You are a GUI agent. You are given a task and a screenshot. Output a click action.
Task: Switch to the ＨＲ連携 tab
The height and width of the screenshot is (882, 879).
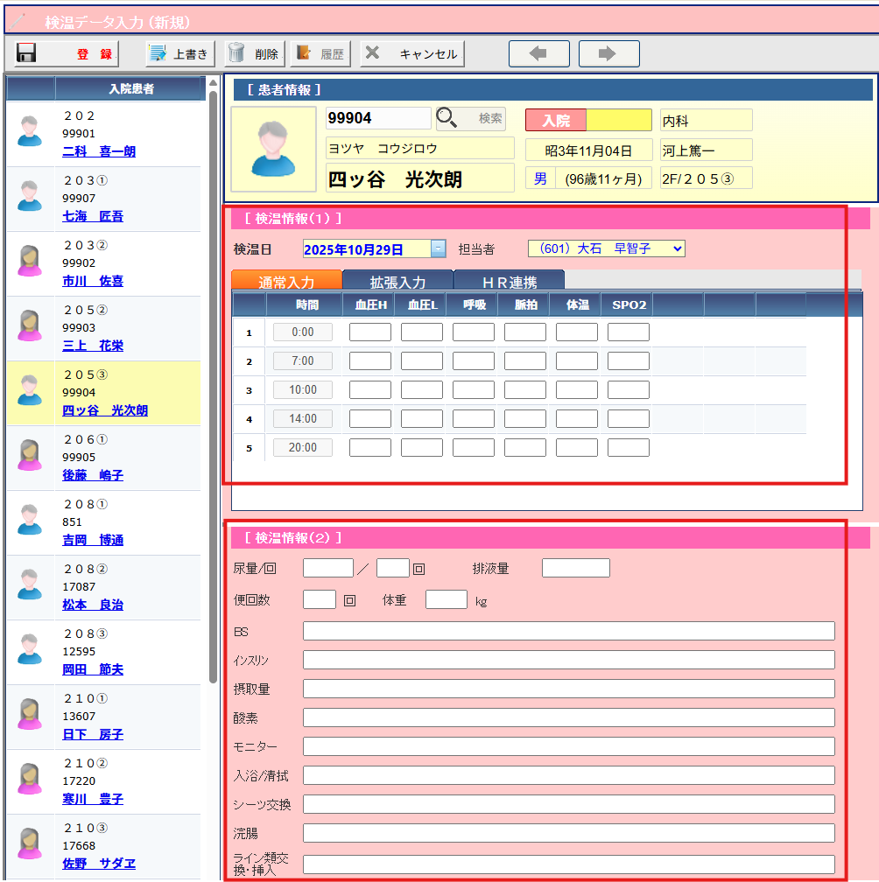pyautogui.click(x=509, y=282)
